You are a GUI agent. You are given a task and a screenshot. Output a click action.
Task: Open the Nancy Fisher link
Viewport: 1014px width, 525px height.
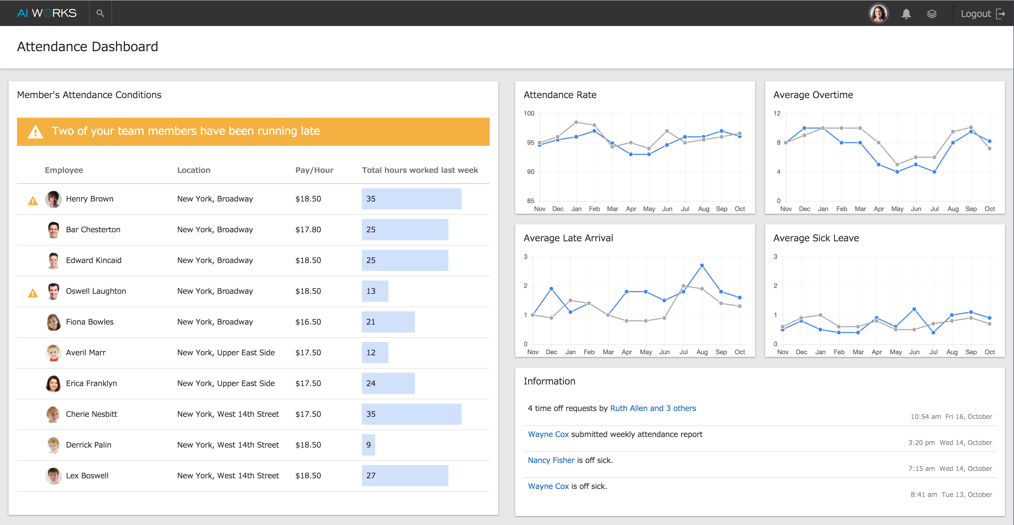tap(551, 460)
